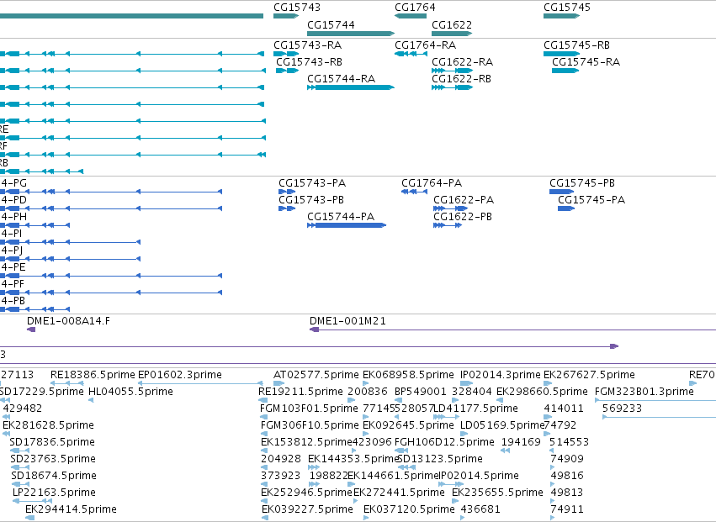Select the CG15744-RA transcript glyph
716x522 pixels.
tap(351, 87)
